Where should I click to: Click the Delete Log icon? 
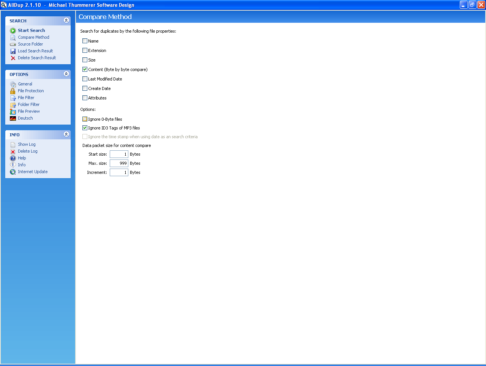pyautogui.click(x=13, y=151)
